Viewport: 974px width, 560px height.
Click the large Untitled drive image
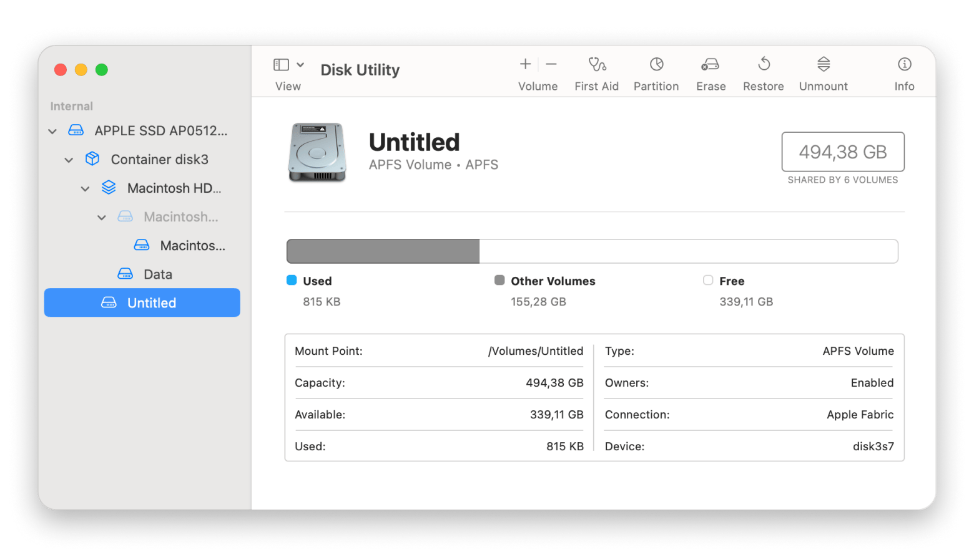point(317,153)
